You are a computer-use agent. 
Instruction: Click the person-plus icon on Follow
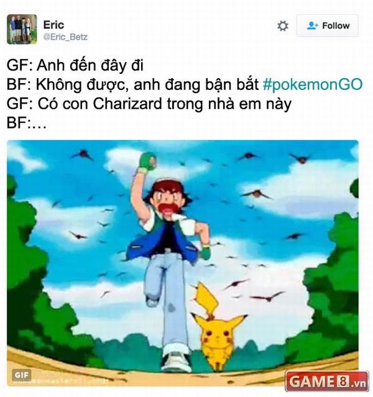312,26
